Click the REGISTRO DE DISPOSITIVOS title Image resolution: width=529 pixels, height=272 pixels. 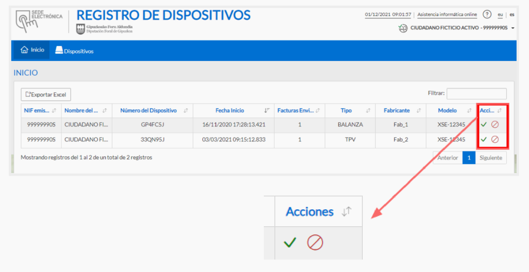pyautogui.click(x=163, y=15)
